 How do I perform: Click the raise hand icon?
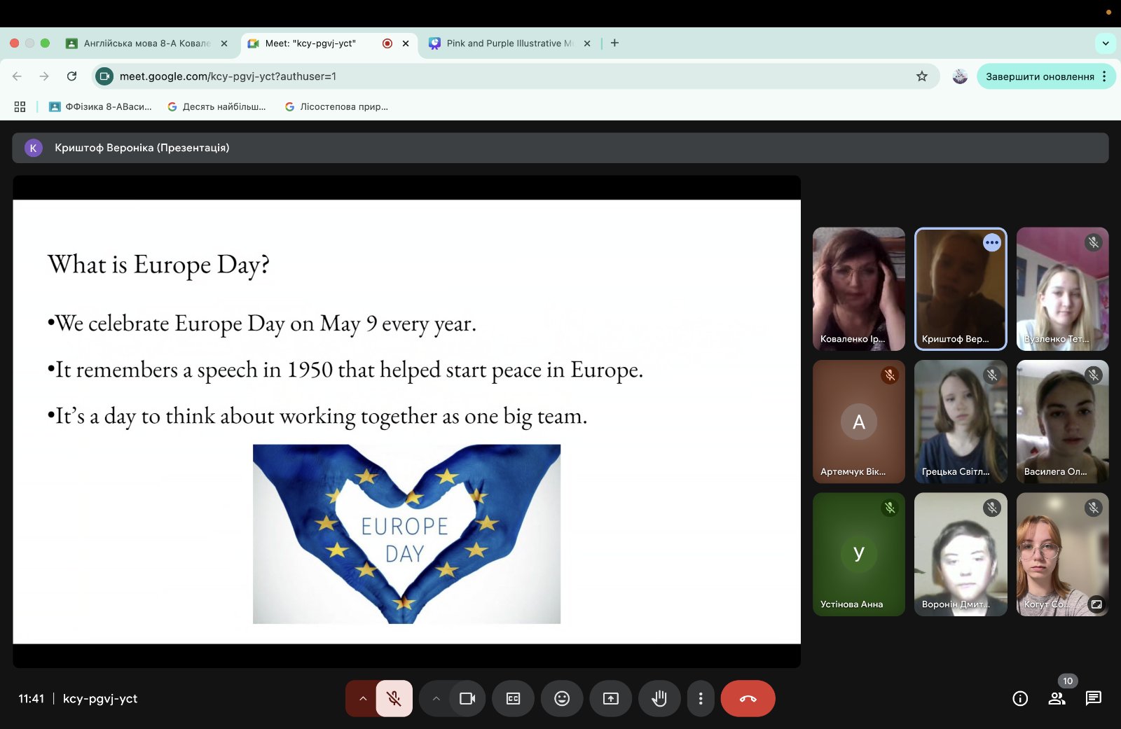[659, 698]
